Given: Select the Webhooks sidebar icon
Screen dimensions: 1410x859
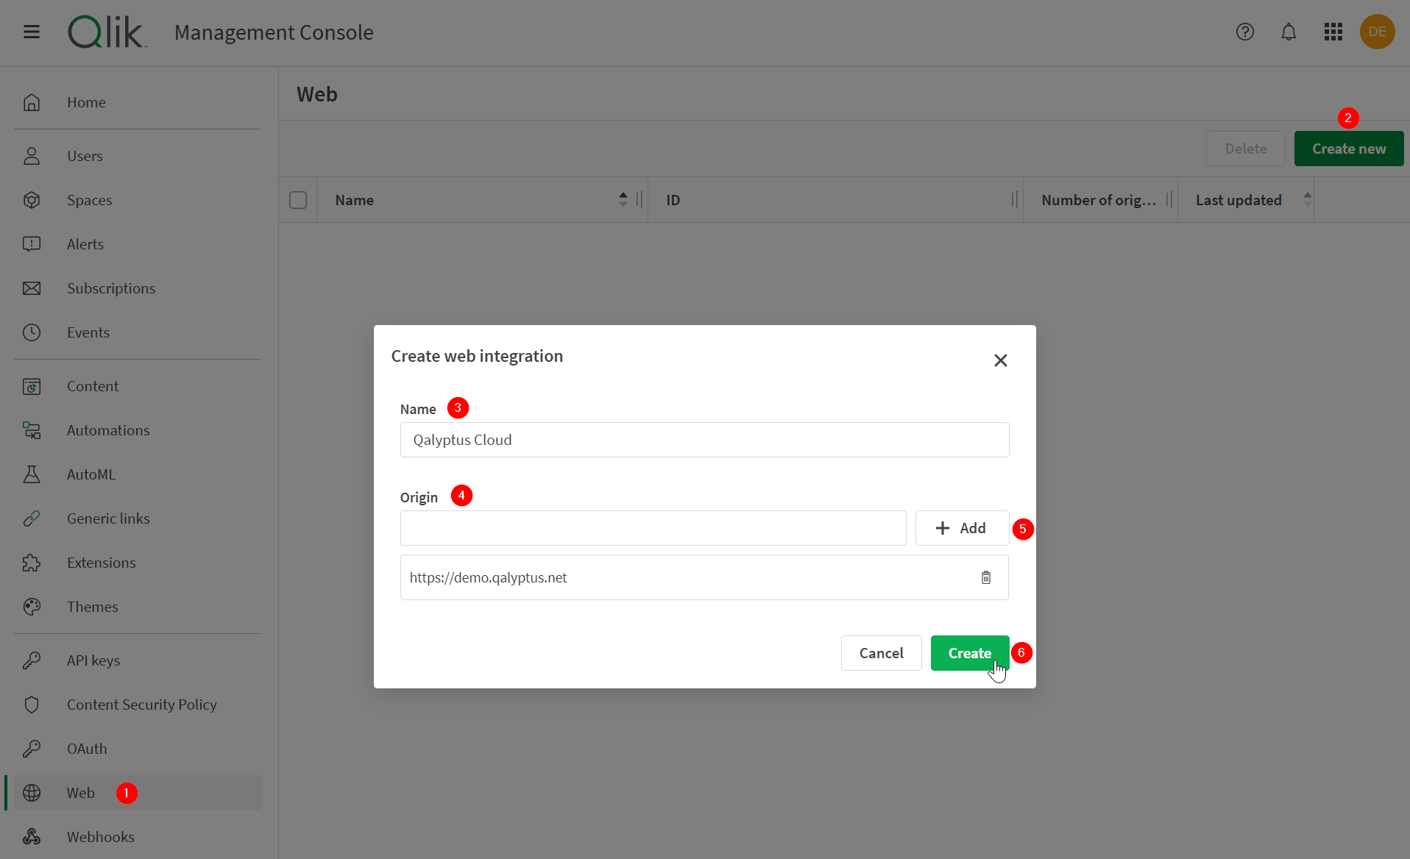Looking at the screenshot, I should 32,836.
